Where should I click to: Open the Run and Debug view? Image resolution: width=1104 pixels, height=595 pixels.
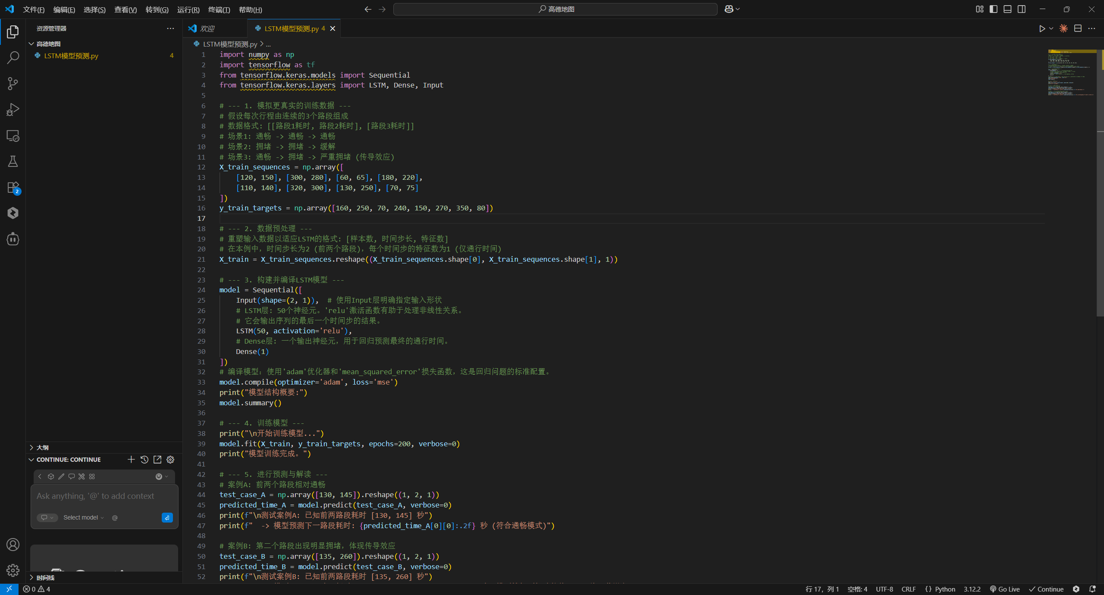[x=13, y=110]
